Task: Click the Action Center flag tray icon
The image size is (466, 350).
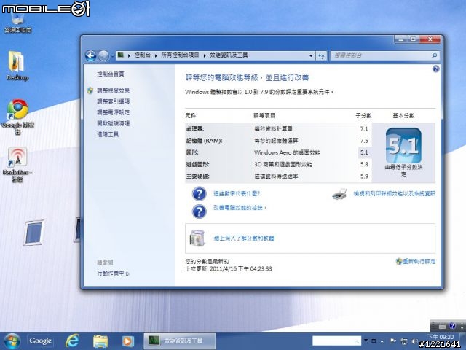Action: [x=393, y=341]
